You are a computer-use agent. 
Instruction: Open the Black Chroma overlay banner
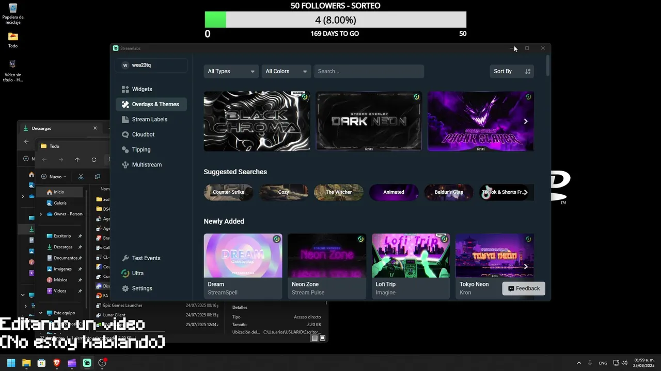pos(257,121)
